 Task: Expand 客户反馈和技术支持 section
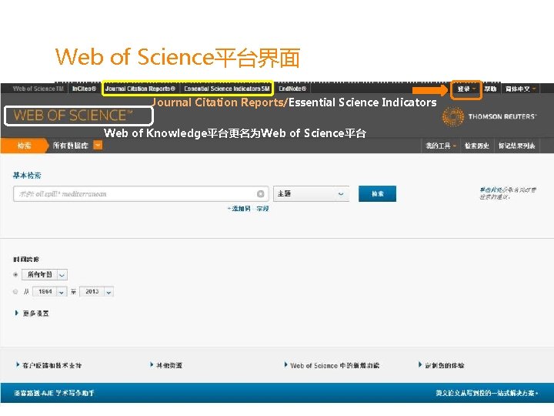[x=48, y=365]
